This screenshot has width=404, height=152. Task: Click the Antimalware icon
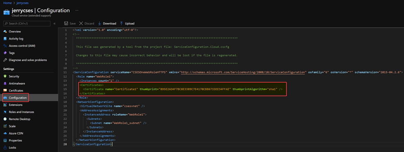point(5,83)
